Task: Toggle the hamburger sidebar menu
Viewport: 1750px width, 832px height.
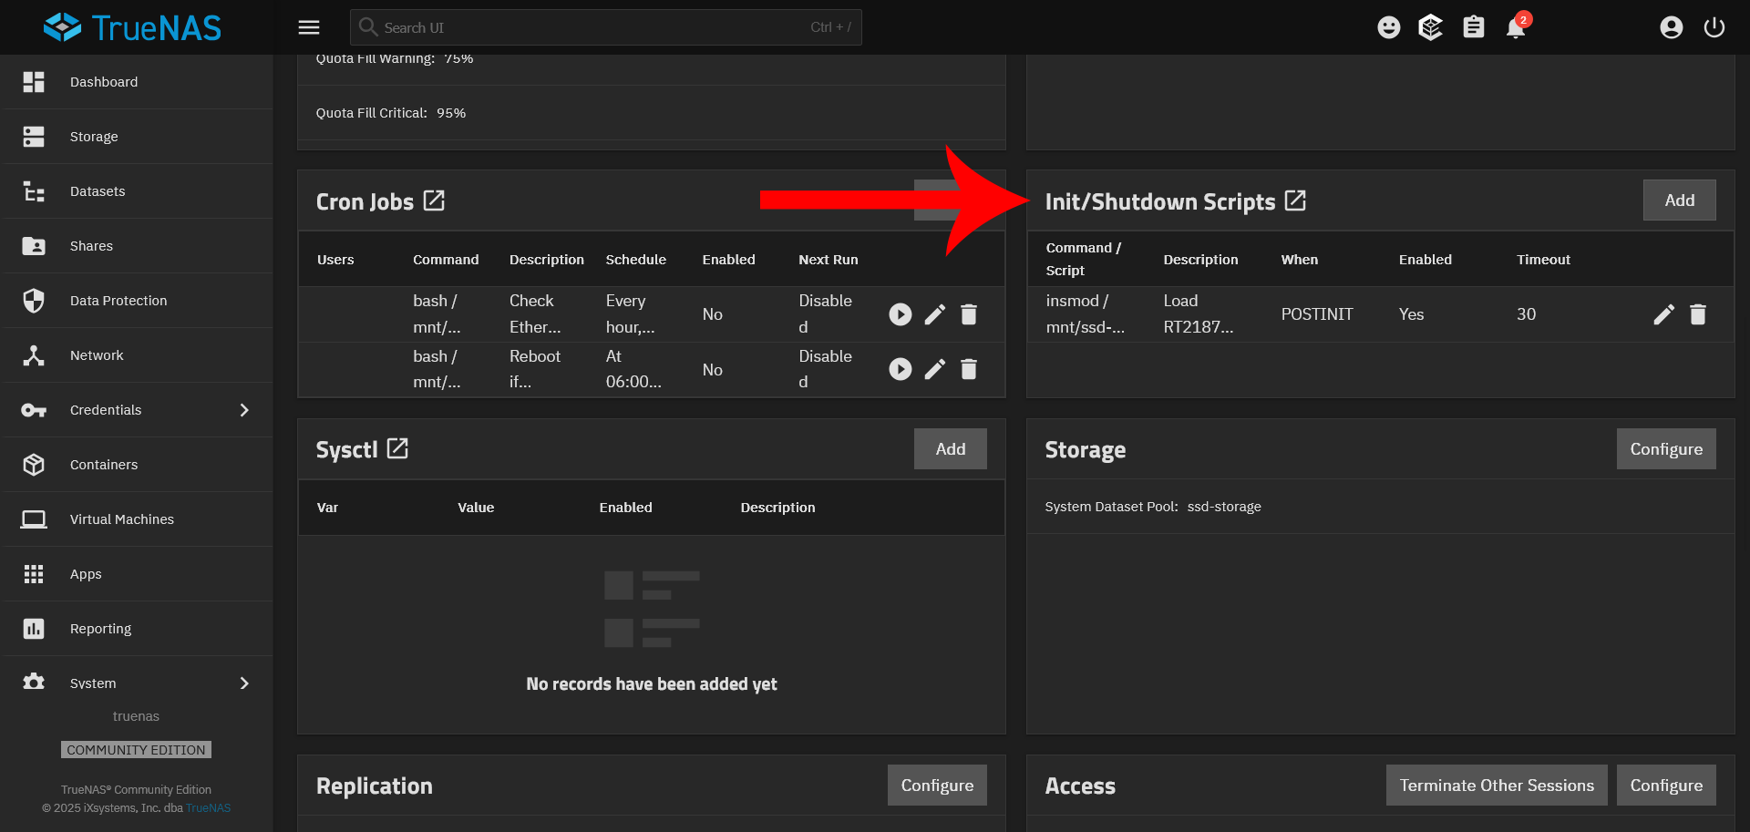Action: (309, 27)
